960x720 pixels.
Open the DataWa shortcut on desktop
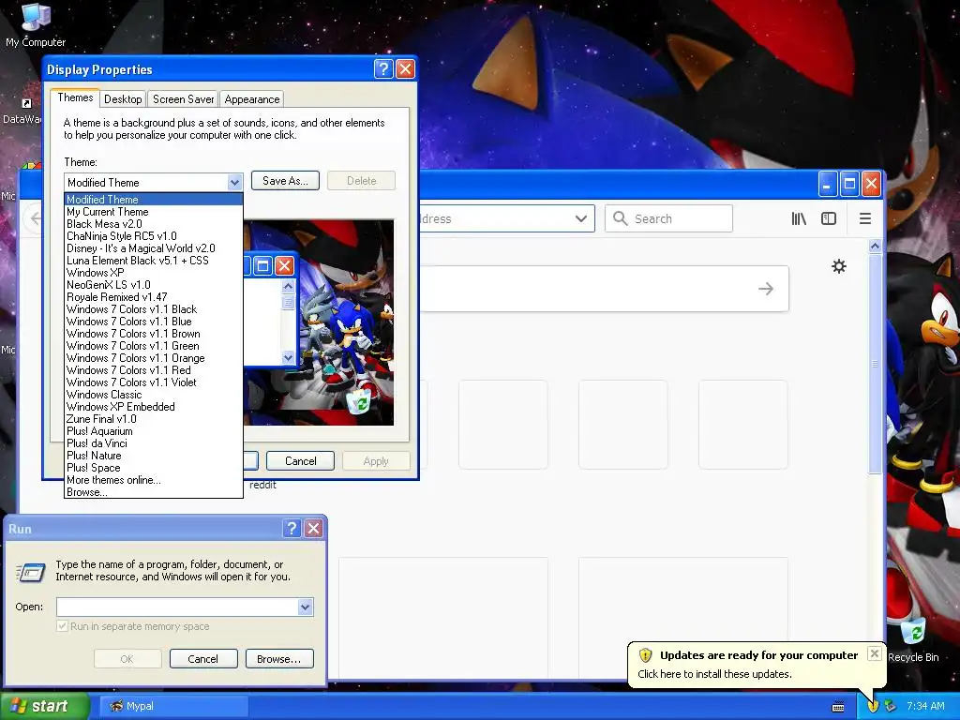click(22, 112)
